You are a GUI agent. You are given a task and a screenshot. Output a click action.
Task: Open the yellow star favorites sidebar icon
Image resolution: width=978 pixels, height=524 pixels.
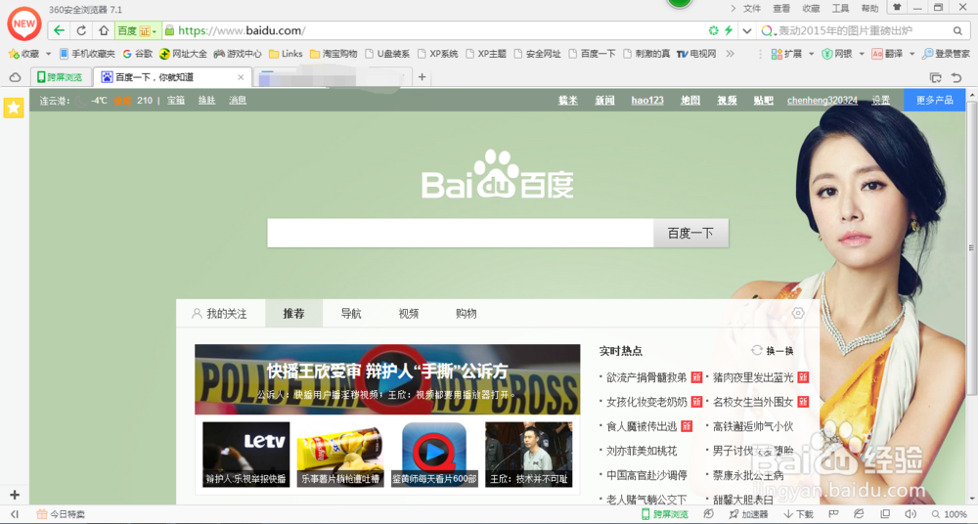point(14,108)
